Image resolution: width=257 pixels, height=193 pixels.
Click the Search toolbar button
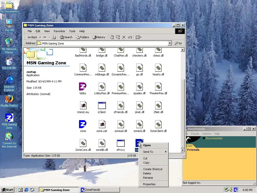[66, 37]
